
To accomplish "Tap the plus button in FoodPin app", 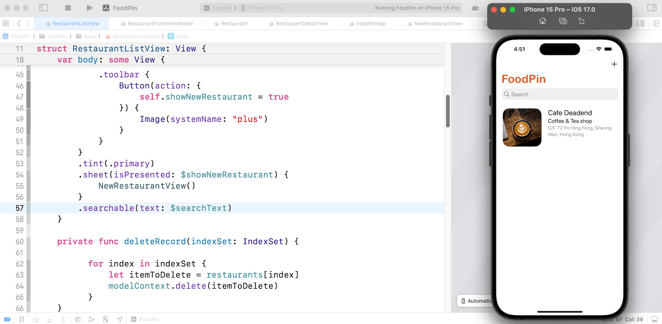I will click(x=614, y=64).
